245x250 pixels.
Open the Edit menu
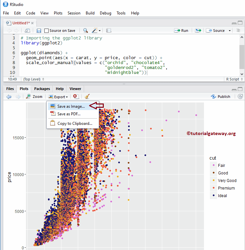tap(17, 13)
